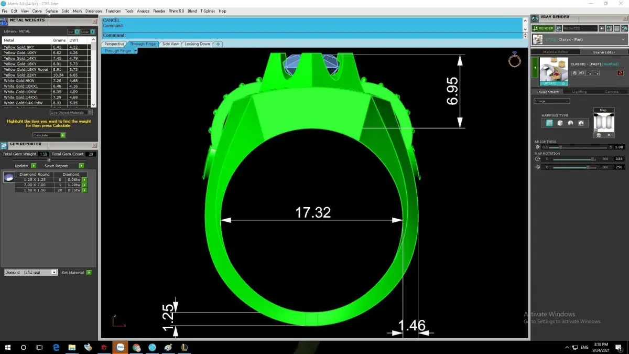Open the Render menu

[x=159, y=11]
